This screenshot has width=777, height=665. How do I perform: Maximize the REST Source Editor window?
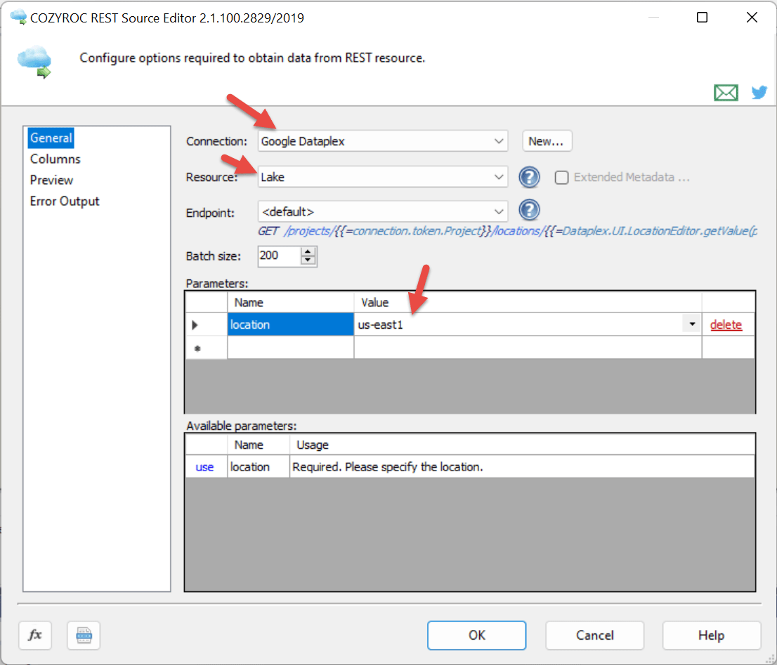pyautogui.click(x=702, y=18)
